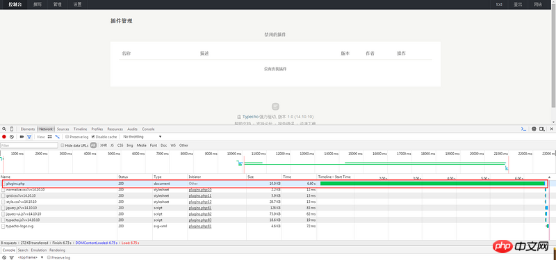This screenshot has height=260, width=556.
Task: Filter requests by XHR
Action: [104, 145]
